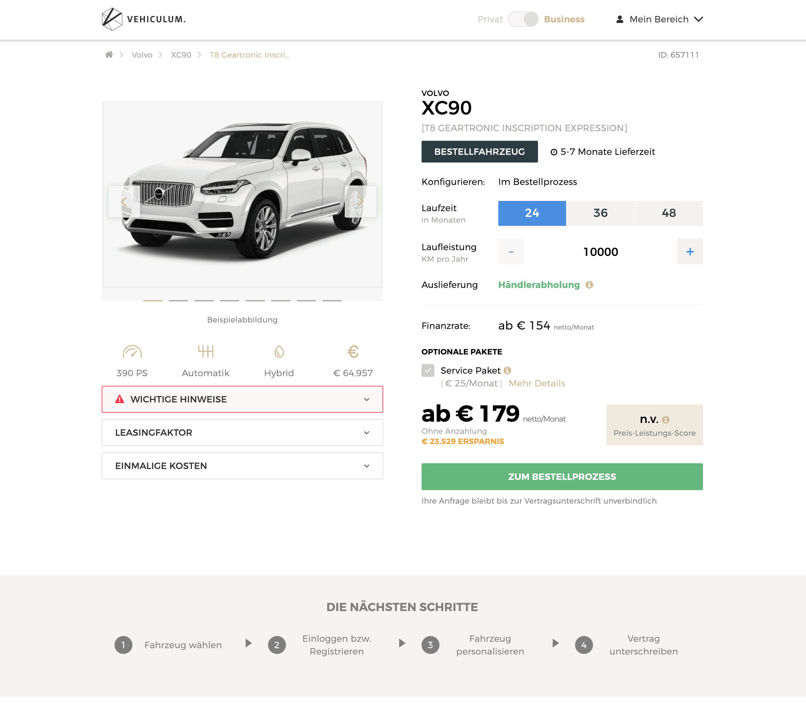Toggle the Privat/Business switch
Viewport: 806px width, 716px height.
click(523, 19)
